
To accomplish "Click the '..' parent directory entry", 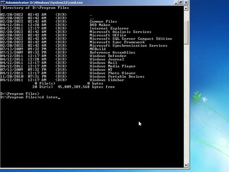I will [x=92, y=18].
